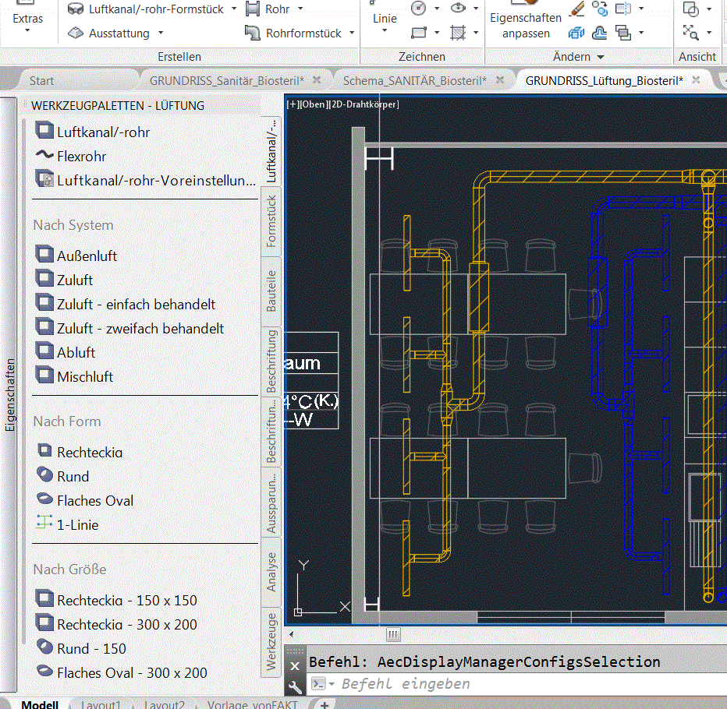Expand the Ändern ribbon panel

(x=599, y=56)
